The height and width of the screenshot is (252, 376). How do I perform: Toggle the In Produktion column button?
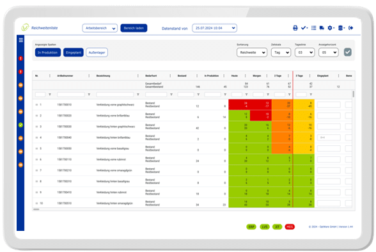[x=48, y=52]
